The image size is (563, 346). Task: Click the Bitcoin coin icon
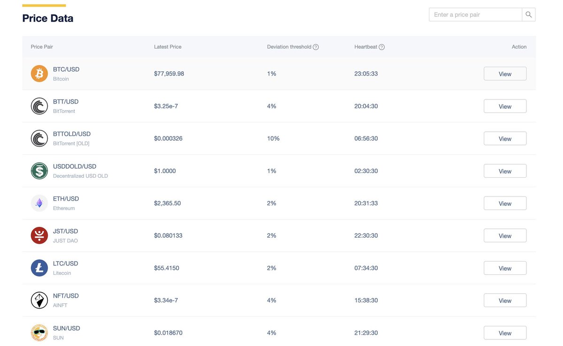tap(39, 74)
